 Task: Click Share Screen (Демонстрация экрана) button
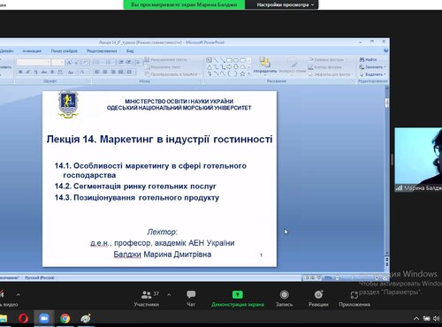click(238, 299)
